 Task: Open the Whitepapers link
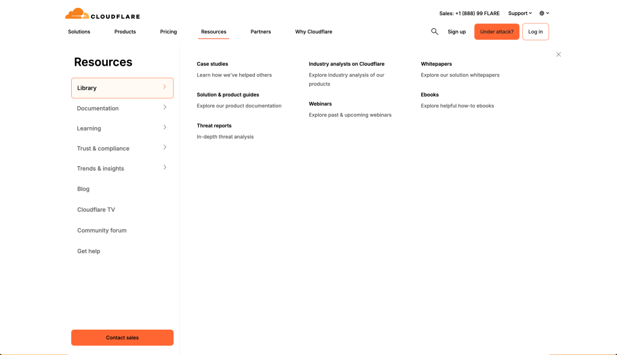(436, 64)
